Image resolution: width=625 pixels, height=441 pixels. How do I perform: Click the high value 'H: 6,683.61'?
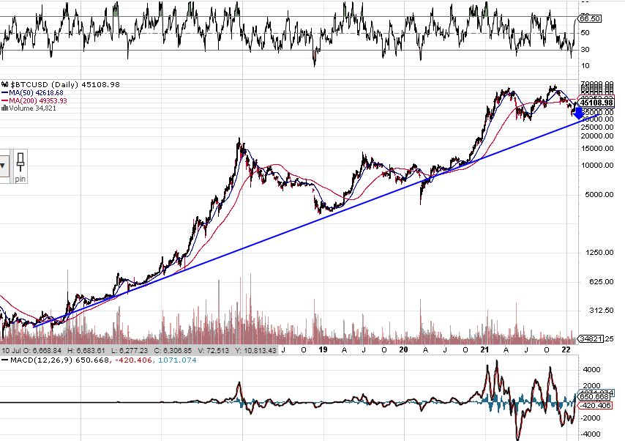[x=86, y=350]
